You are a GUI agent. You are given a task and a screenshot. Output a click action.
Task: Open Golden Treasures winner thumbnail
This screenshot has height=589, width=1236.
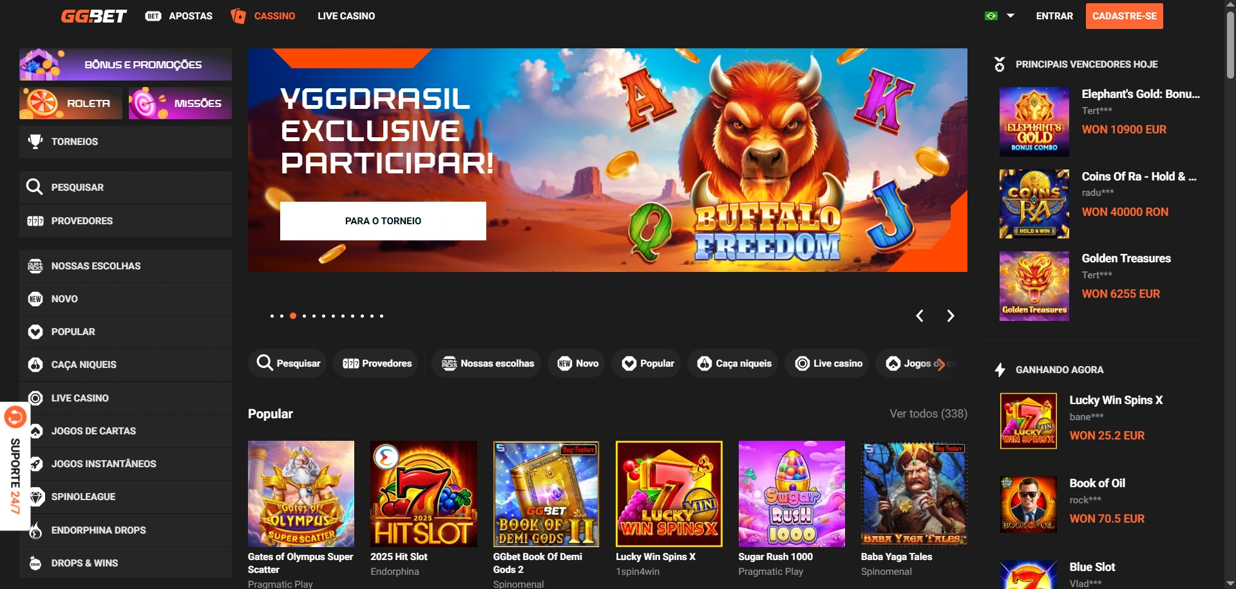pos(1034,286)
